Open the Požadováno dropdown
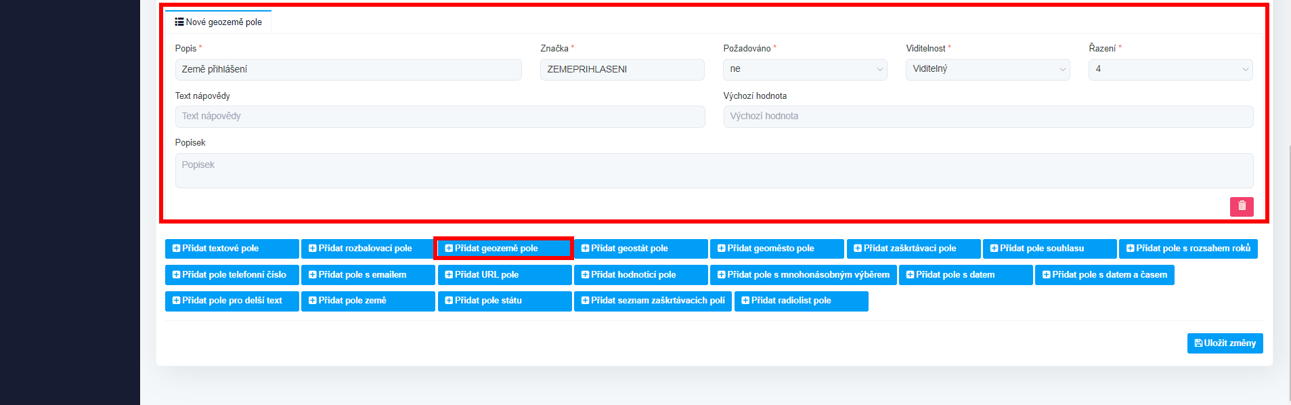 pos(805,70)
